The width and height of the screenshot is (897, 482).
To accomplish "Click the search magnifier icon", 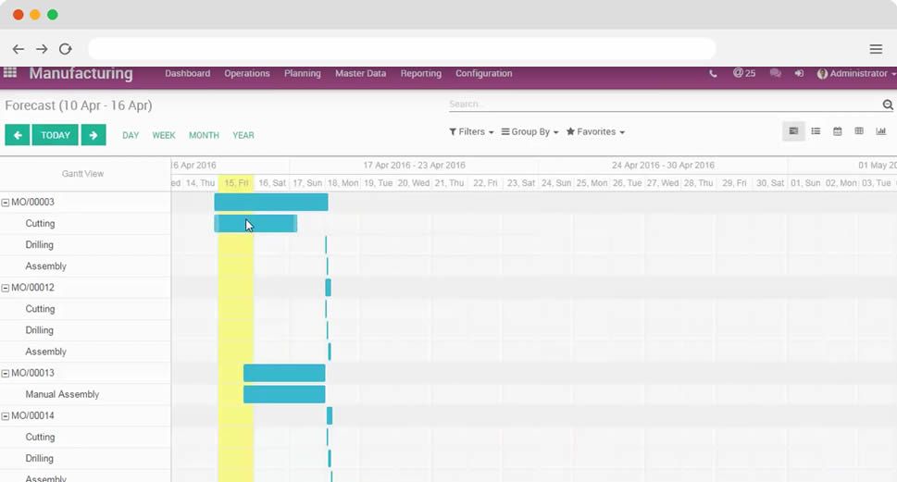I will (887, 105).
